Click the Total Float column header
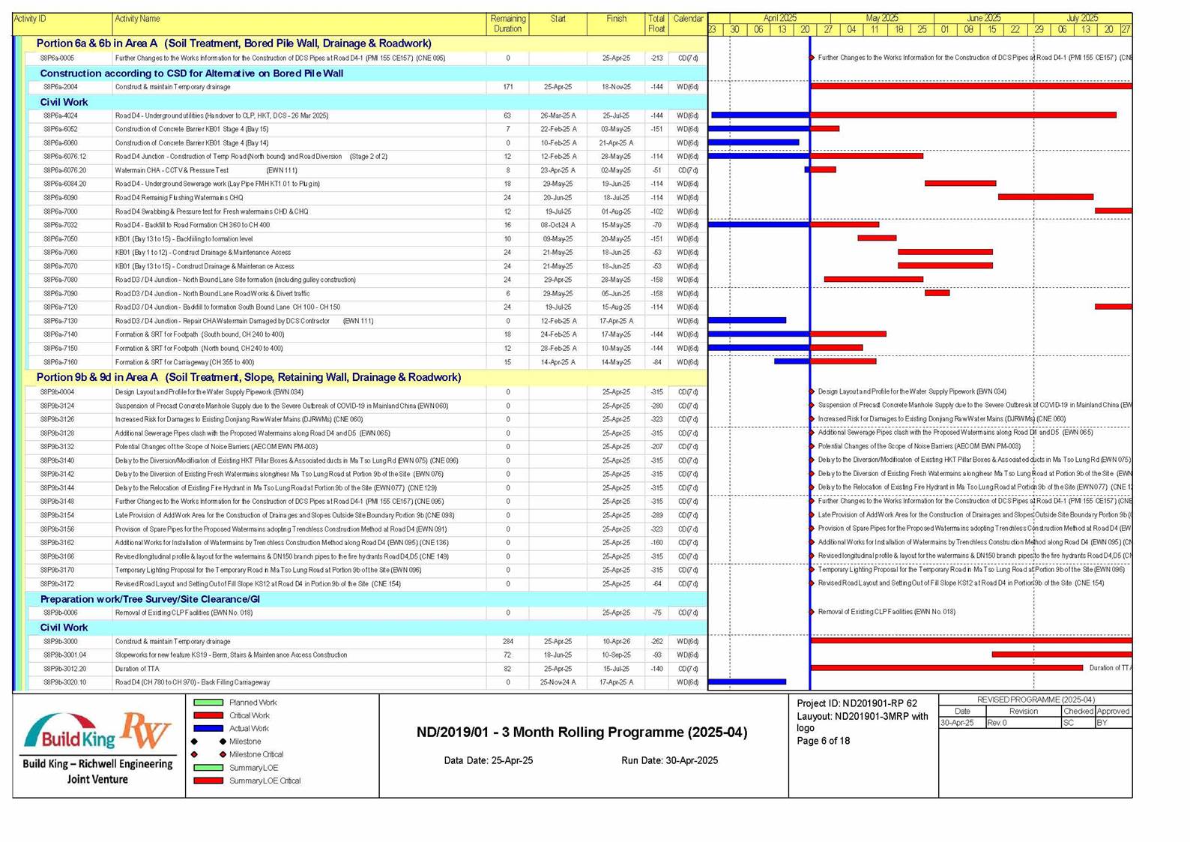The height and width of the screenshot is (842, 1190). coord(656,24)
